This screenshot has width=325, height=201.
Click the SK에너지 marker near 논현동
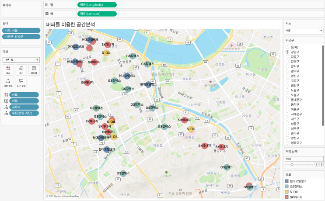tap(87, 83)
